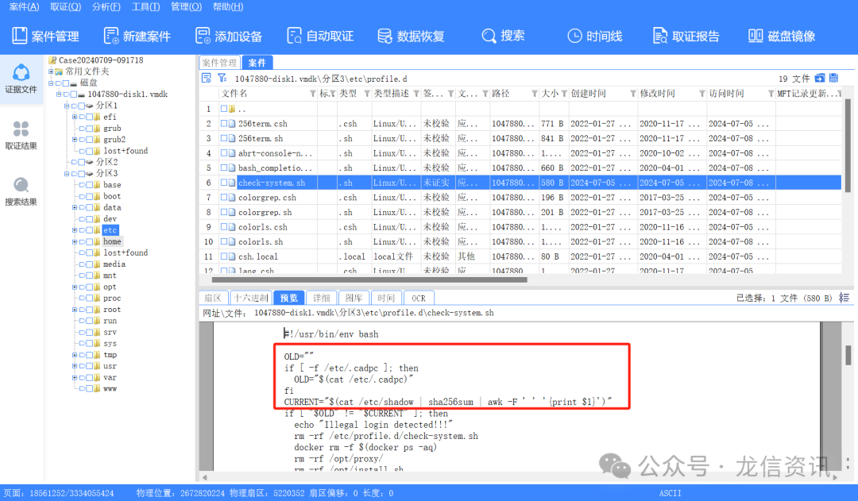Check the root folder checkbox in tree
858x501 pixels.
click(89, 310)
